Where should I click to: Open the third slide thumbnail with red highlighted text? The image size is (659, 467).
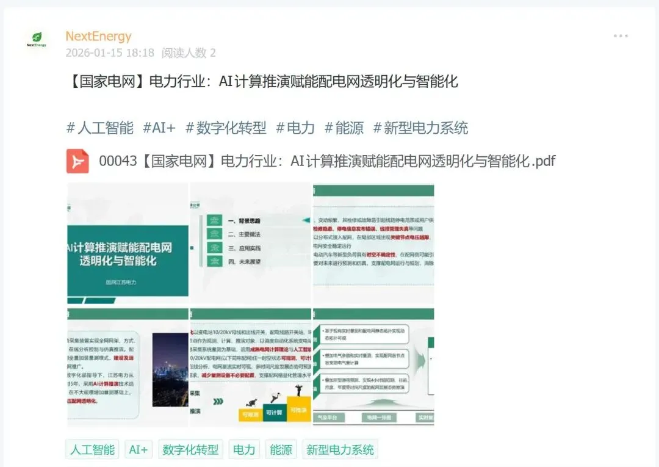click(373, 244)
